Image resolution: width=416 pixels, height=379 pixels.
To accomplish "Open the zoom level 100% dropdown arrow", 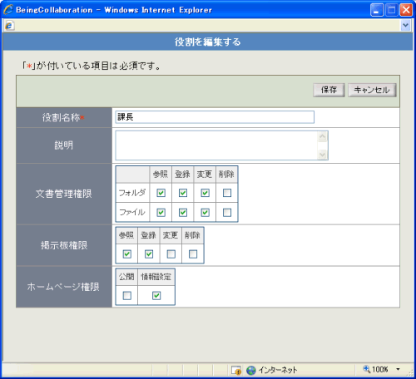I will [x=398, y=369].
